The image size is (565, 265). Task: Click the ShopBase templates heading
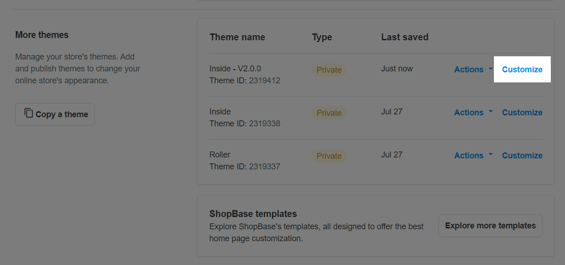(x=253, y=214)
